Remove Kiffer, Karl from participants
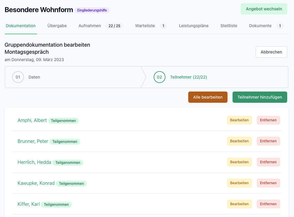Viewport: 294px width, 217px height. [268, 204]
